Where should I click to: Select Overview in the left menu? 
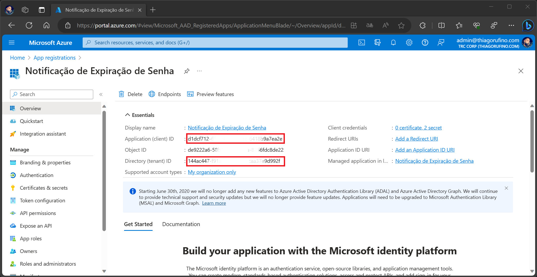coord(52,108)
